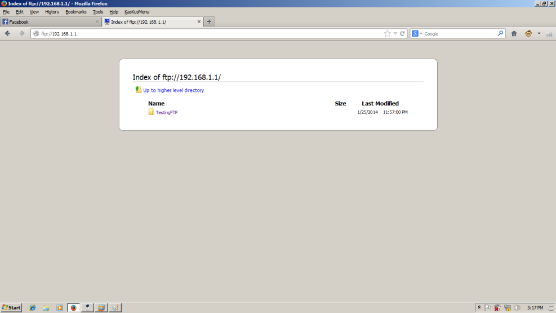Open a new tab with plus button

point(209,21)
